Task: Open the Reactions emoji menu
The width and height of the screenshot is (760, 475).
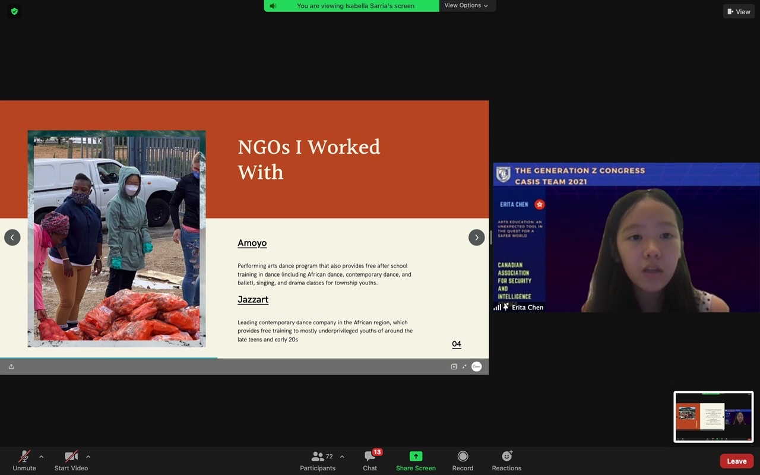Action: coord(506,457)
